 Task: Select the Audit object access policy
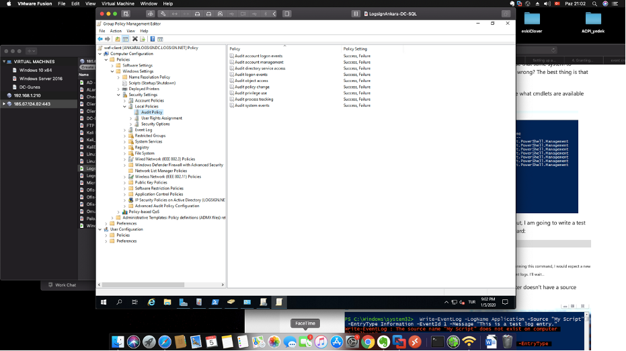[251, 81]
